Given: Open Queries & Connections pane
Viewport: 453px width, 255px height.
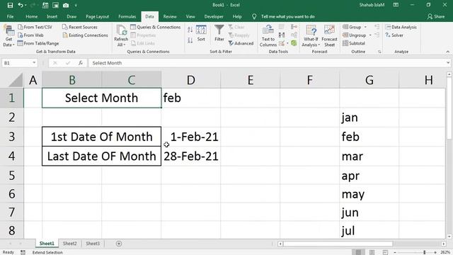Looking at the screenshot, I should pos(156,27).
